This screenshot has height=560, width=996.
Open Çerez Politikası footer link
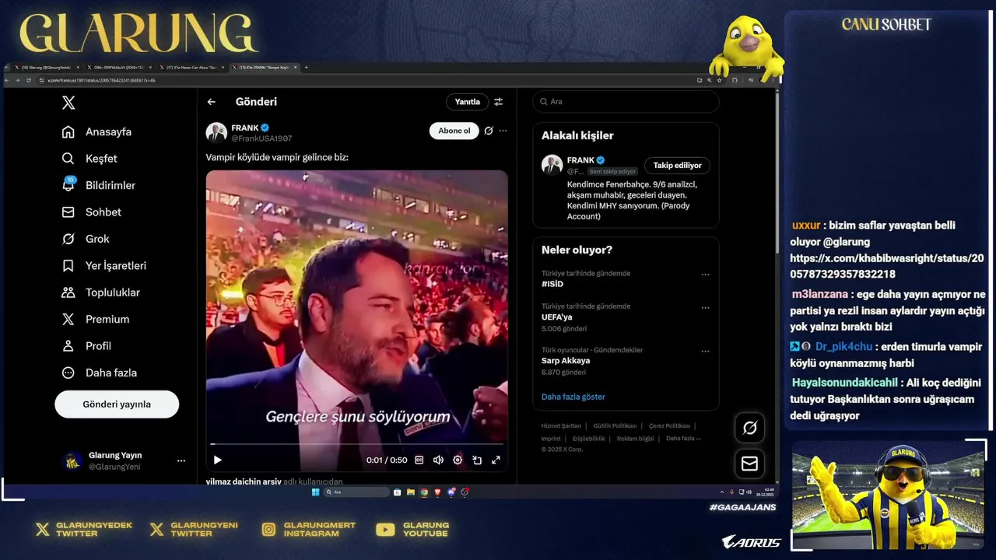point(669,426)
